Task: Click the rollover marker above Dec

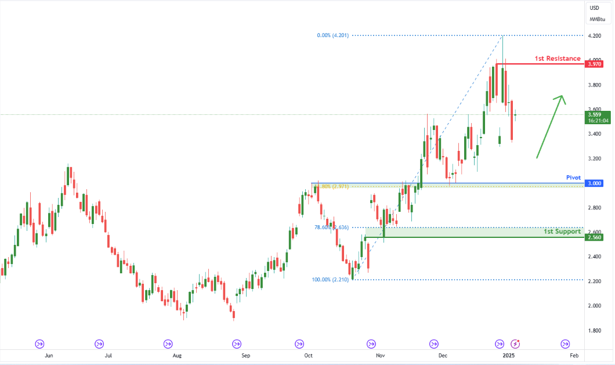Action: 434,344
